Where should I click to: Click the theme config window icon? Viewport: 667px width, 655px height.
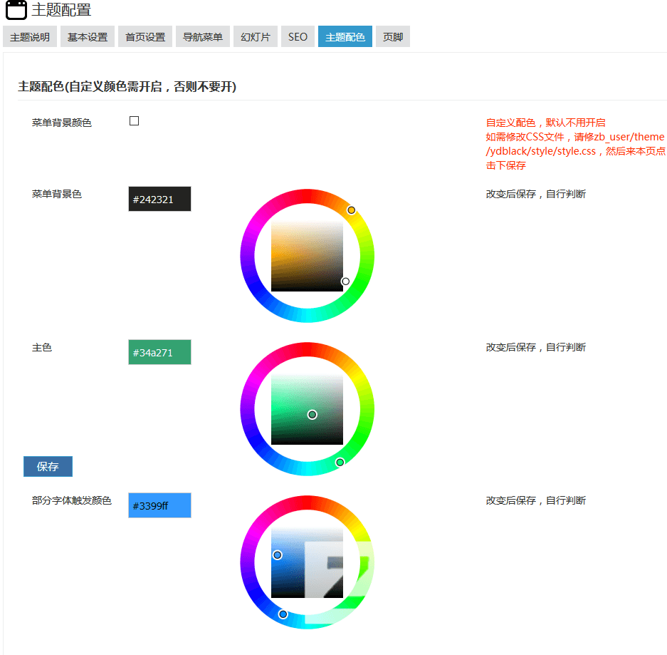click(16, 10)
